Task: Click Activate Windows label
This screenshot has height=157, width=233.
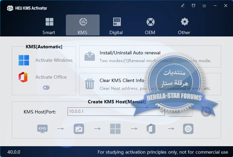Action: [x=54, y=60]
